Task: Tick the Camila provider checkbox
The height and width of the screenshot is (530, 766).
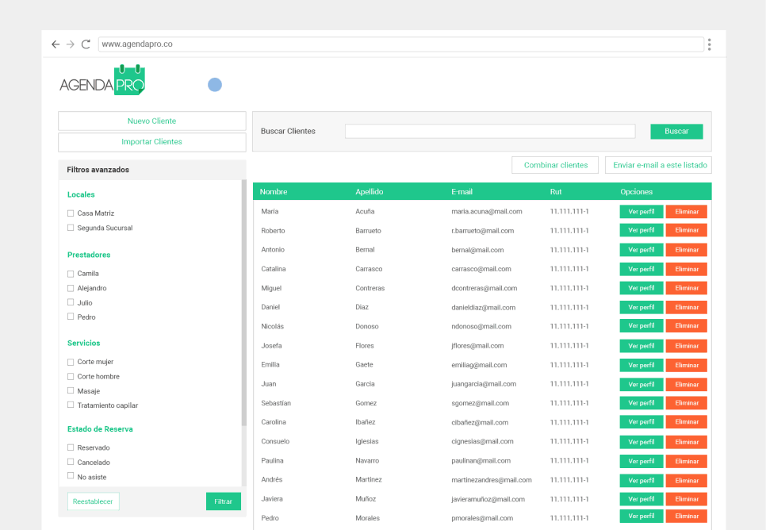Action: coord(71,274)
